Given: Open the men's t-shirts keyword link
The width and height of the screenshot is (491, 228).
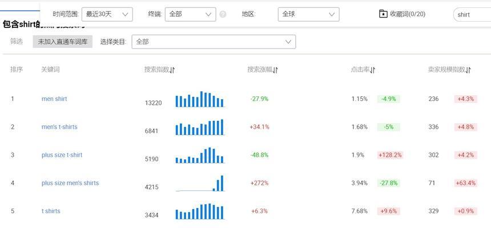Looking at the screenshot, I should point(59,127).
